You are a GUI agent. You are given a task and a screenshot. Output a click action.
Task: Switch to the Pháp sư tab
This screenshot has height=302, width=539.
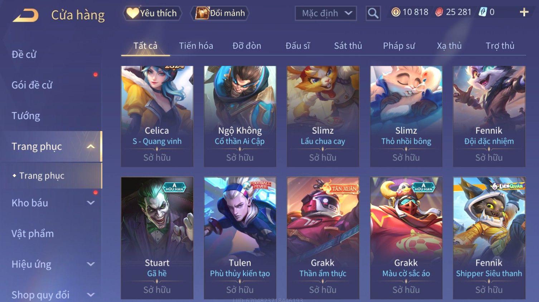[x=399, y=46]
